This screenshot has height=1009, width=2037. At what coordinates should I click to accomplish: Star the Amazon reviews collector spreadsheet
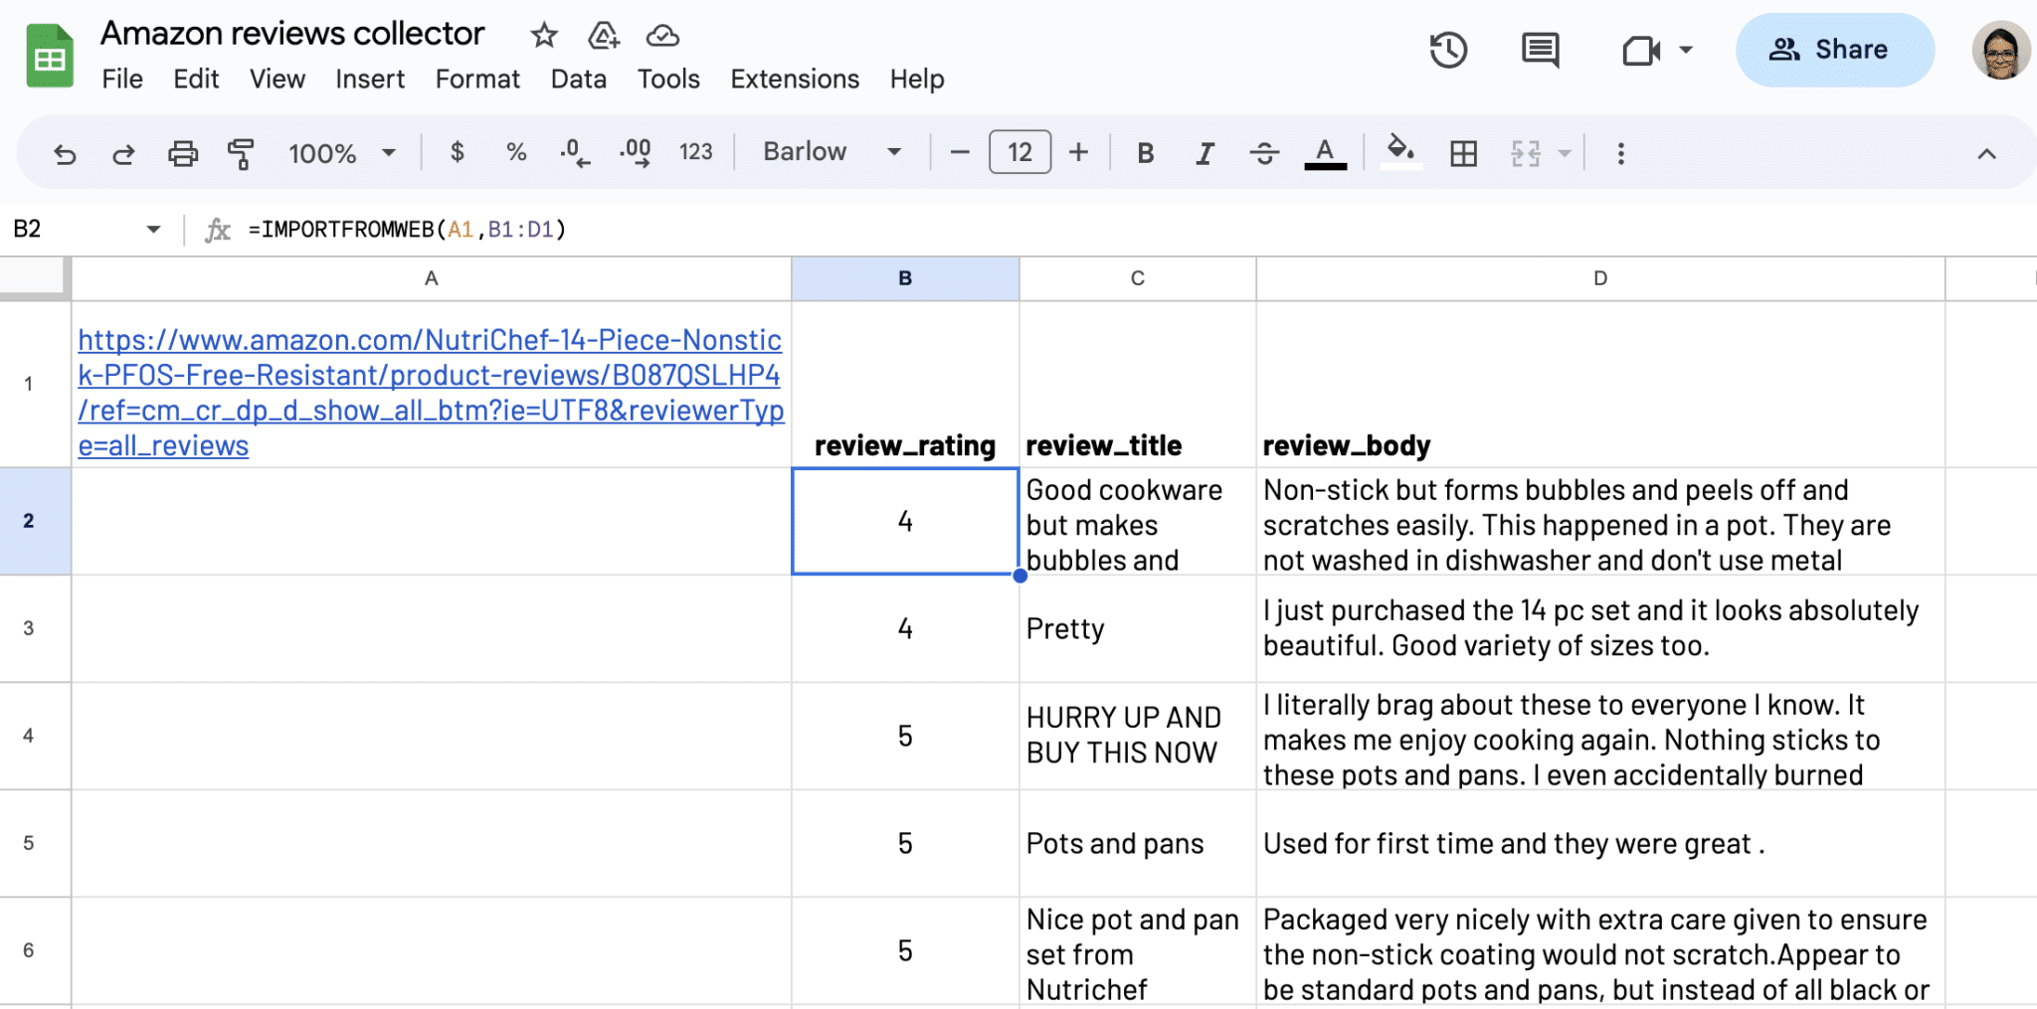pos(544,35)
